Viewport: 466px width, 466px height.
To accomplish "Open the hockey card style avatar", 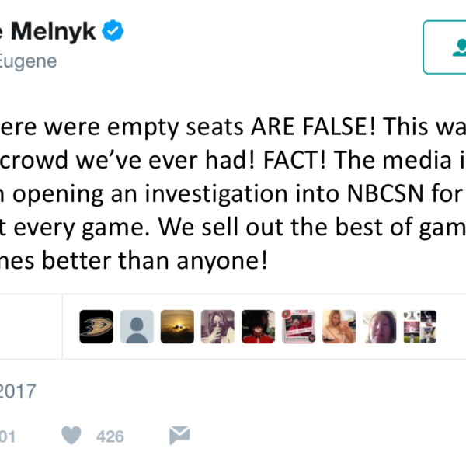I will [x=298, y=327].
